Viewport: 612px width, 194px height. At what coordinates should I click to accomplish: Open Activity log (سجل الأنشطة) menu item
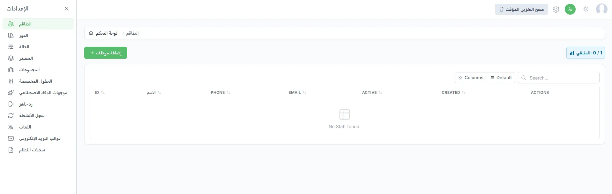click(x=38, y=115)
